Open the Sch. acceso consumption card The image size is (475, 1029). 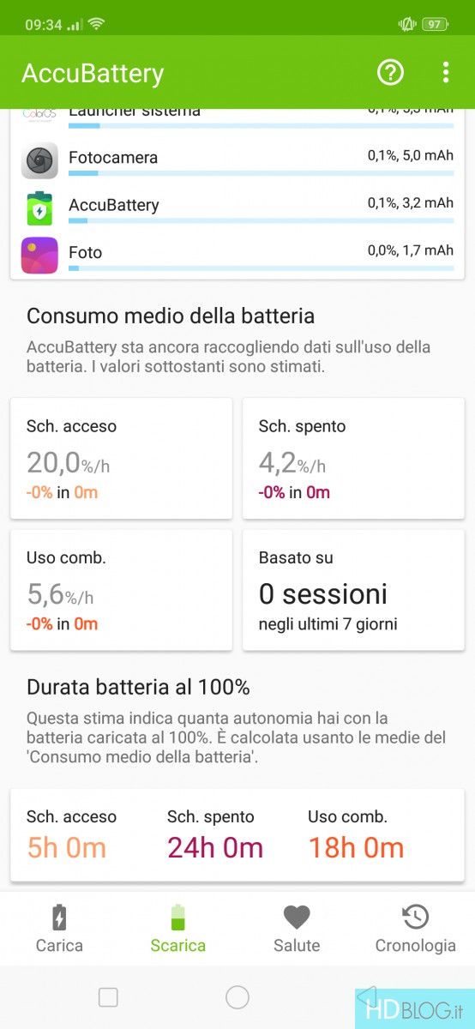point(121,458)
